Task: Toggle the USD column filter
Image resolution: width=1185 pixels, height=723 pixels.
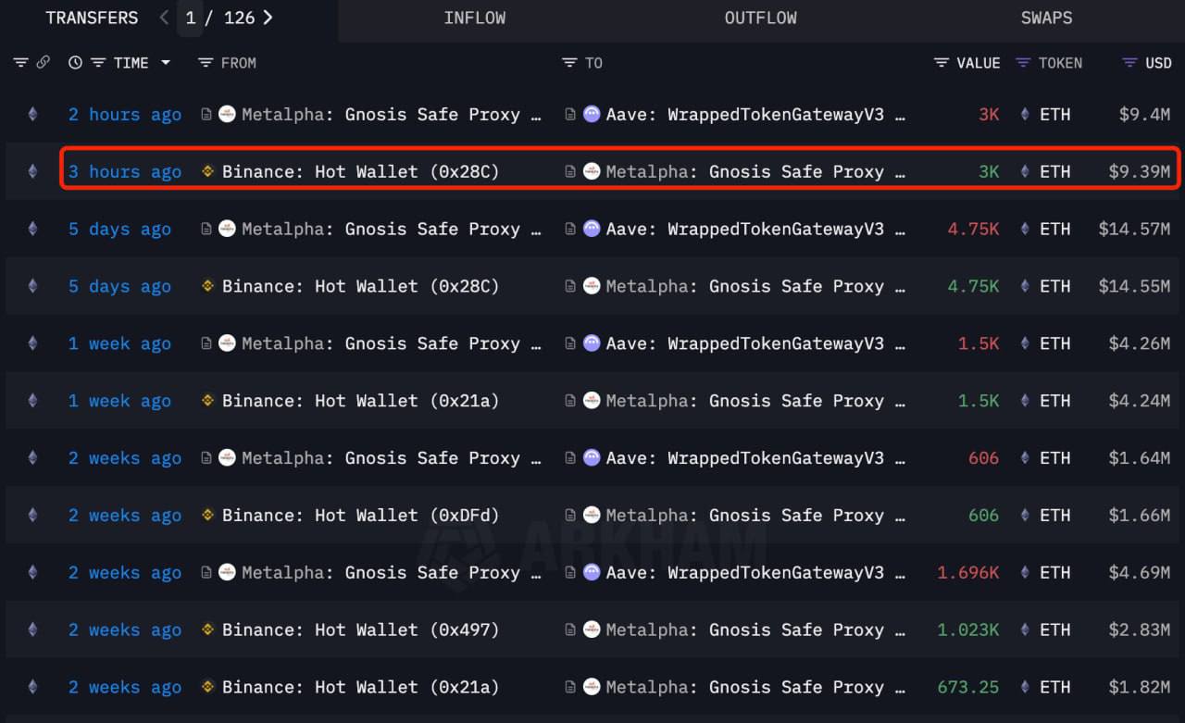Action: [1129, 63]
